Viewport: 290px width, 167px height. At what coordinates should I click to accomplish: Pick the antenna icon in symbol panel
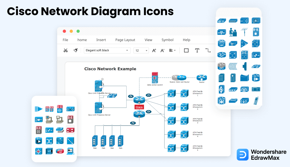pyautogui.click(x=244, y=32)
